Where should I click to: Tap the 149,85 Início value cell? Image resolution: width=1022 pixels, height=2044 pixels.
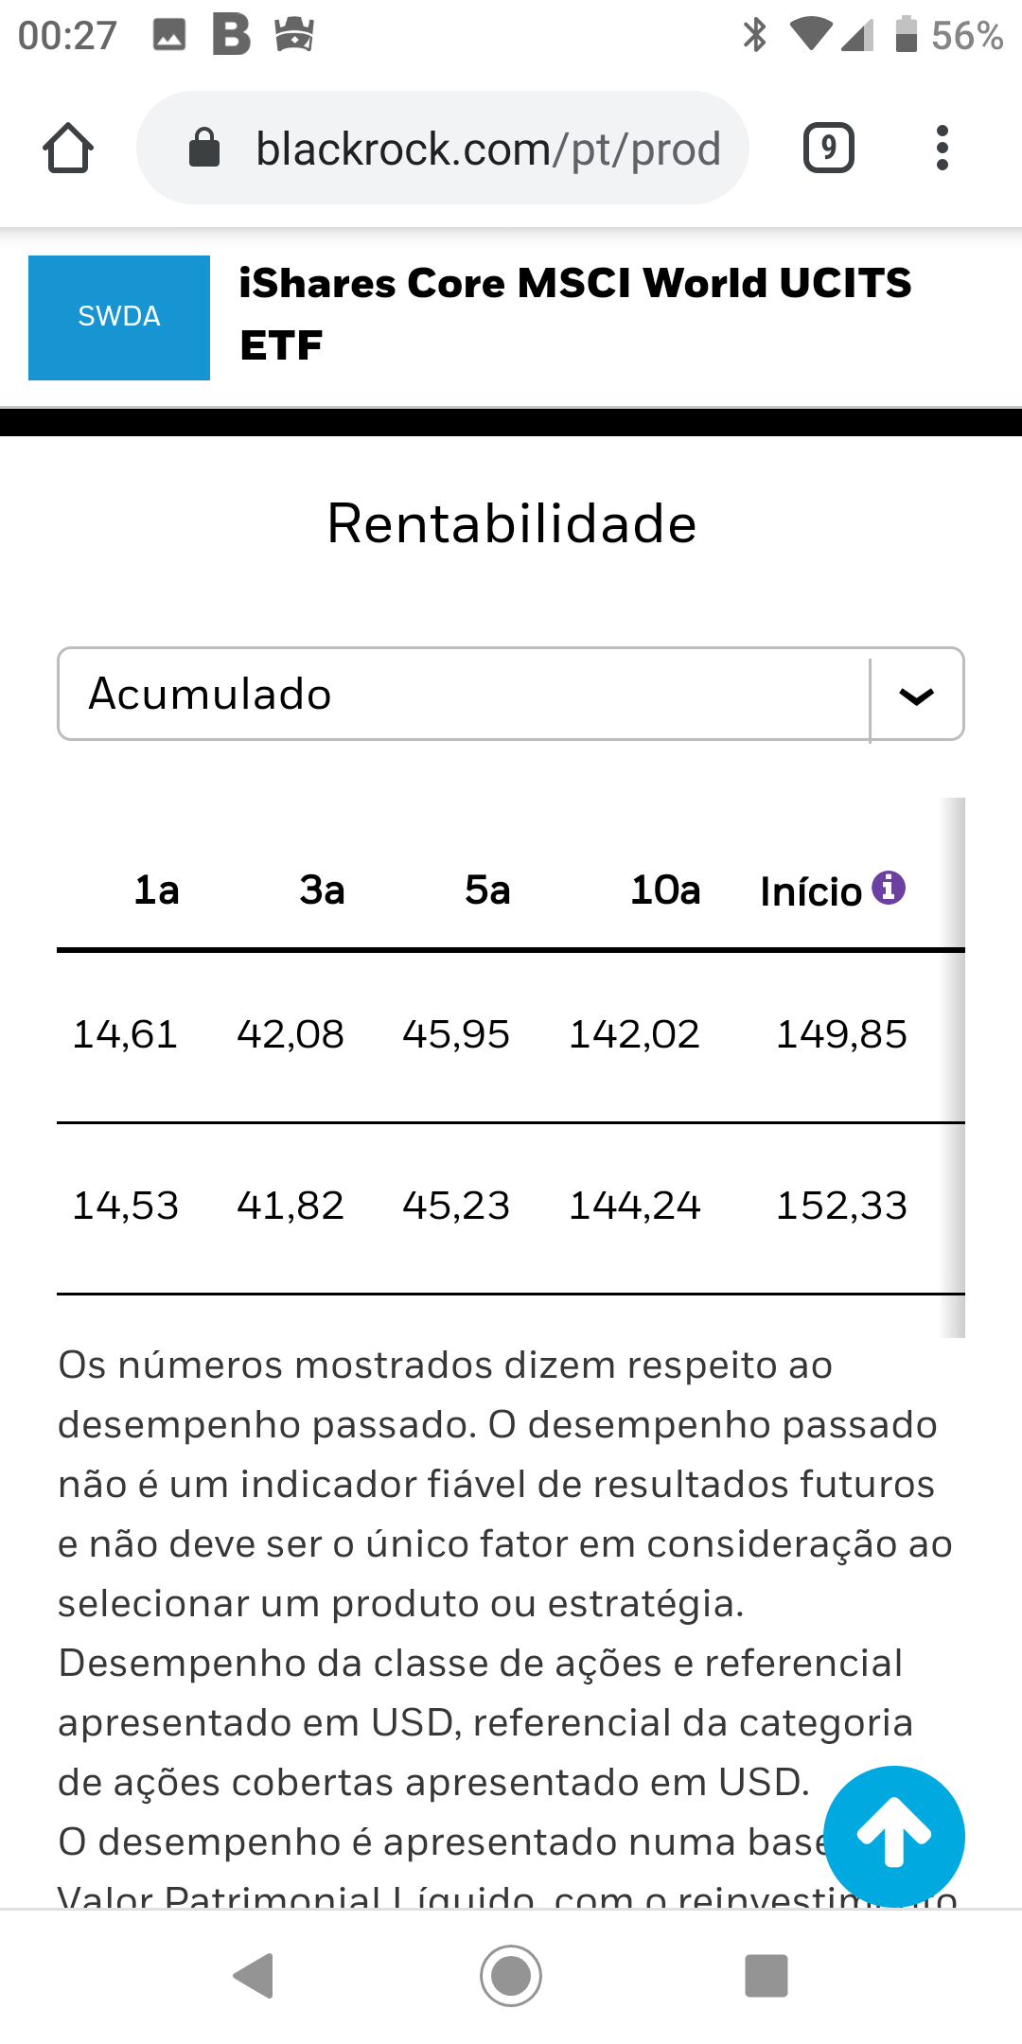pos(841,1034)
